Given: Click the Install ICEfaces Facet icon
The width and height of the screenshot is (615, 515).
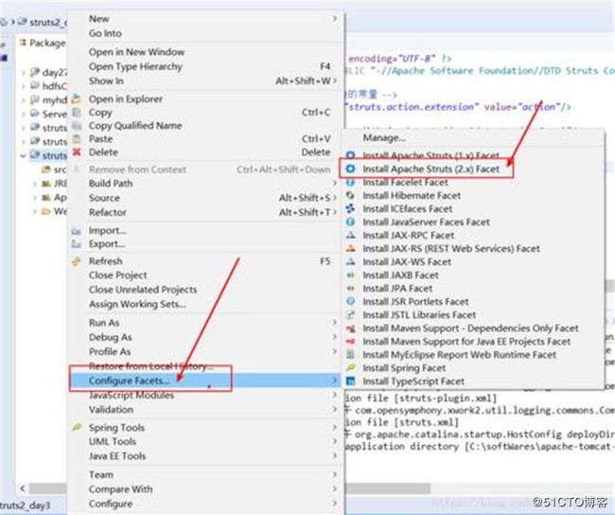Looking at the screenshot, I should point(350,208).
